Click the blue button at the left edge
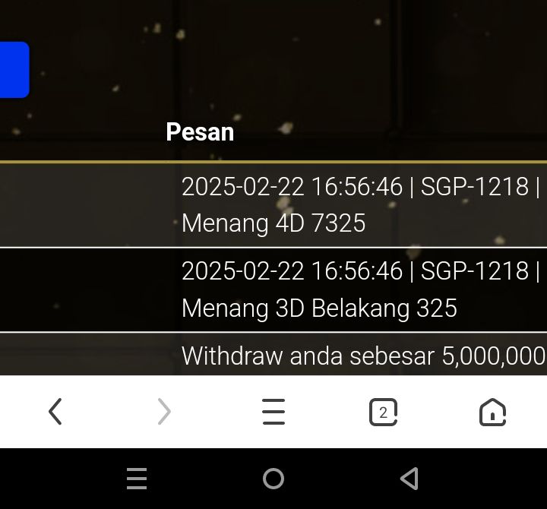 tap(14, 70)
